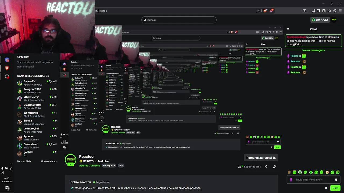
Task: Click the green Chat send button
Action: point(335,188)
